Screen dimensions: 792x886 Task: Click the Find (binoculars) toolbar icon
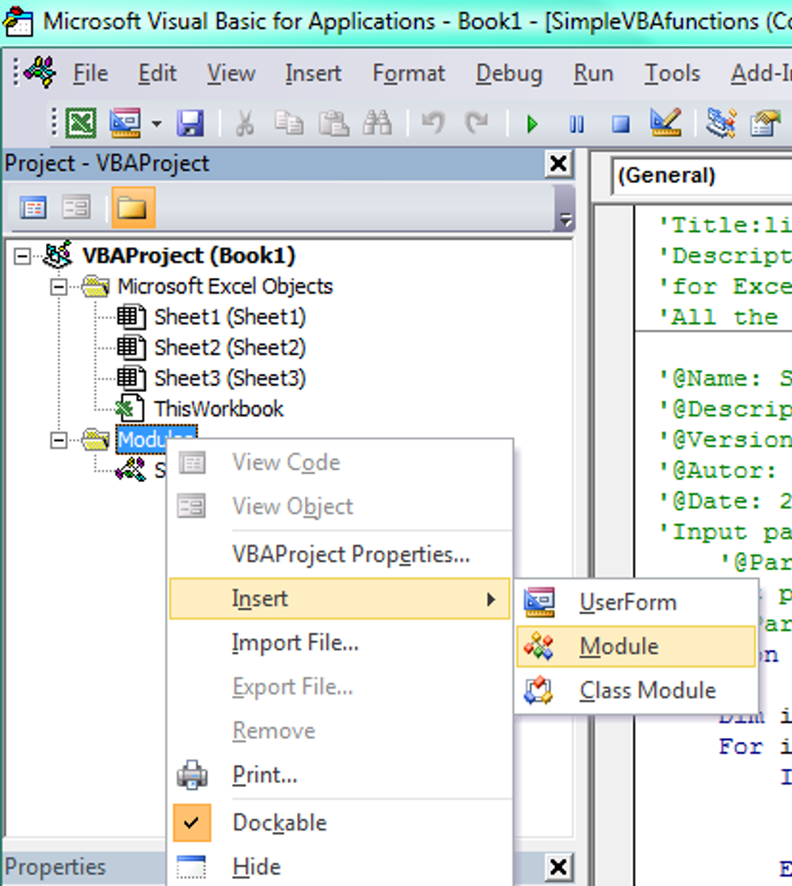(379, 124)
